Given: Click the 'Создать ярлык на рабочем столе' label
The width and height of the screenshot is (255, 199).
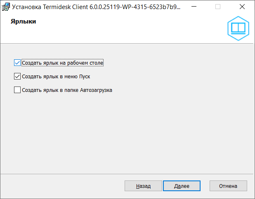Looking at the screenshot, I should 62,63.
